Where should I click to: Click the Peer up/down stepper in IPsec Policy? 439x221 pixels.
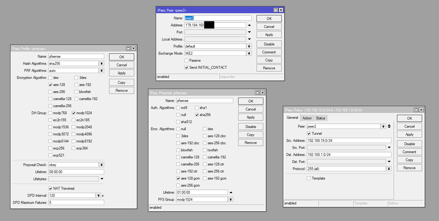(389, 126)
